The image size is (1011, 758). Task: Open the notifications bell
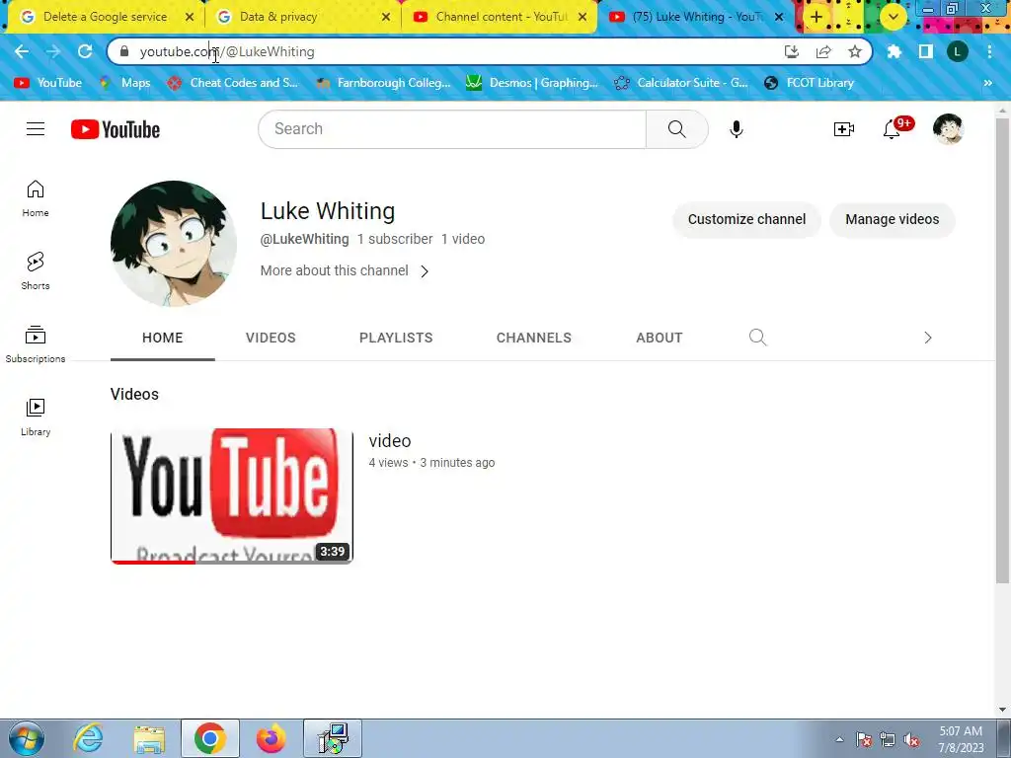click(x=893, y=129)
